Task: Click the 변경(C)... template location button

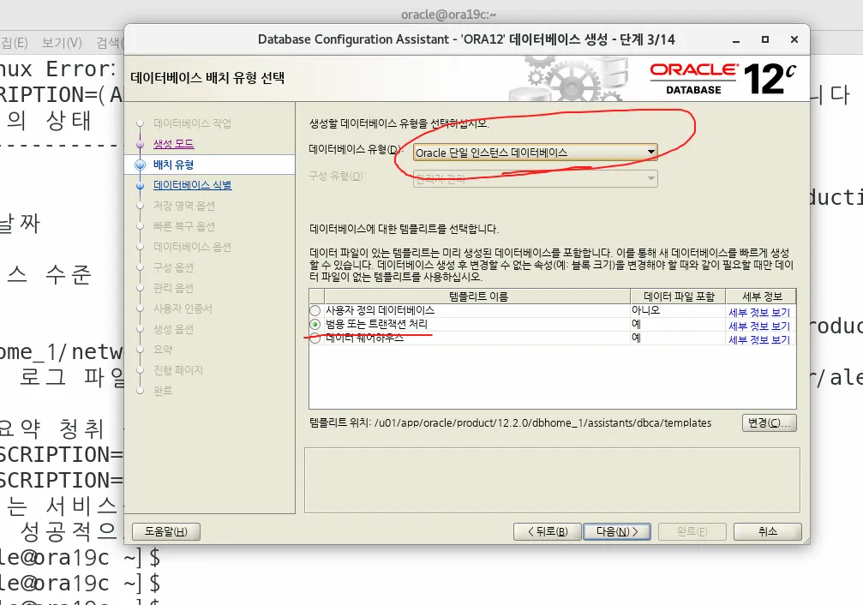Action: pyautogui.click(x=769, y=422)
